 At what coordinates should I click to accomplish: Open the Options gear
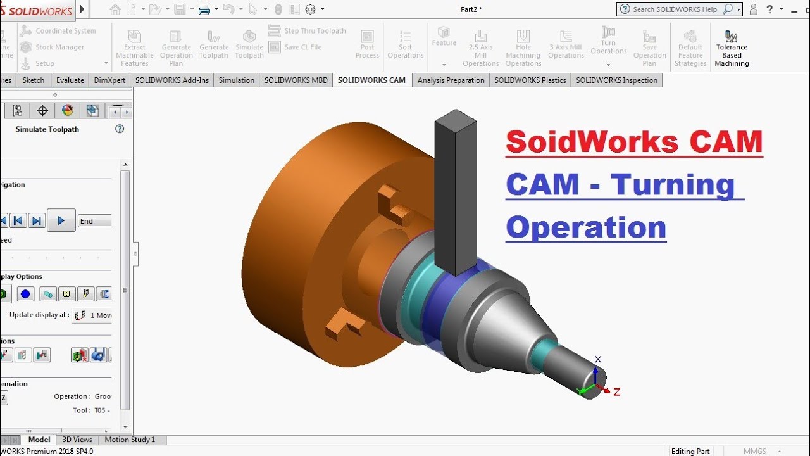(x=310, y=9)
